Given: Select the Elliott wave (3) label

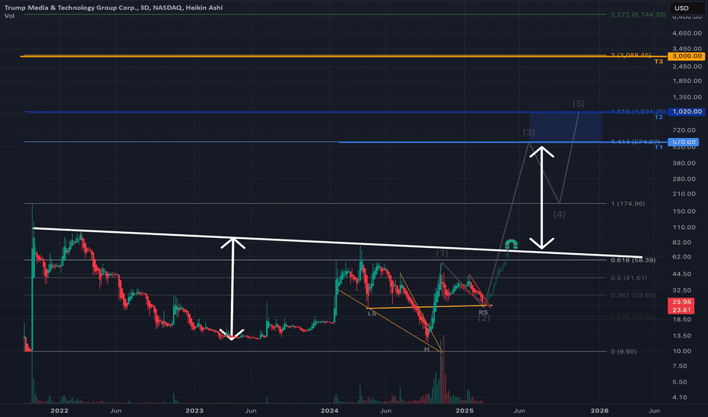Looking at the screenshot, I should click(x=529, y=133).
